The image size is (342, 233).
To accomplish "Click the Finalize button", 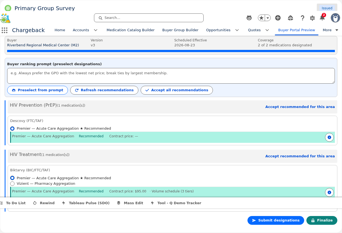I will [322, 220].
